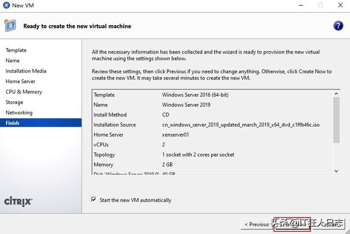Close the New VM window
The image size is (350, 234).
point(340,5)
